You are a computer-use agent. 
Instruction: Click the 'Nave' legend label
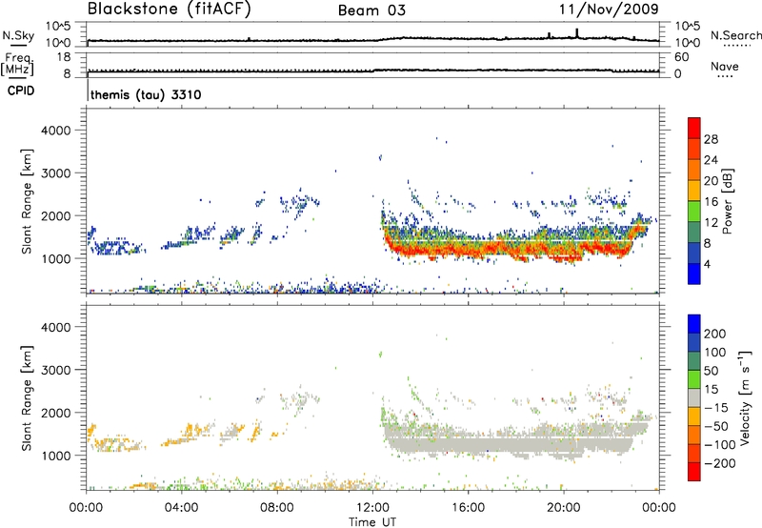coord(724,66)
